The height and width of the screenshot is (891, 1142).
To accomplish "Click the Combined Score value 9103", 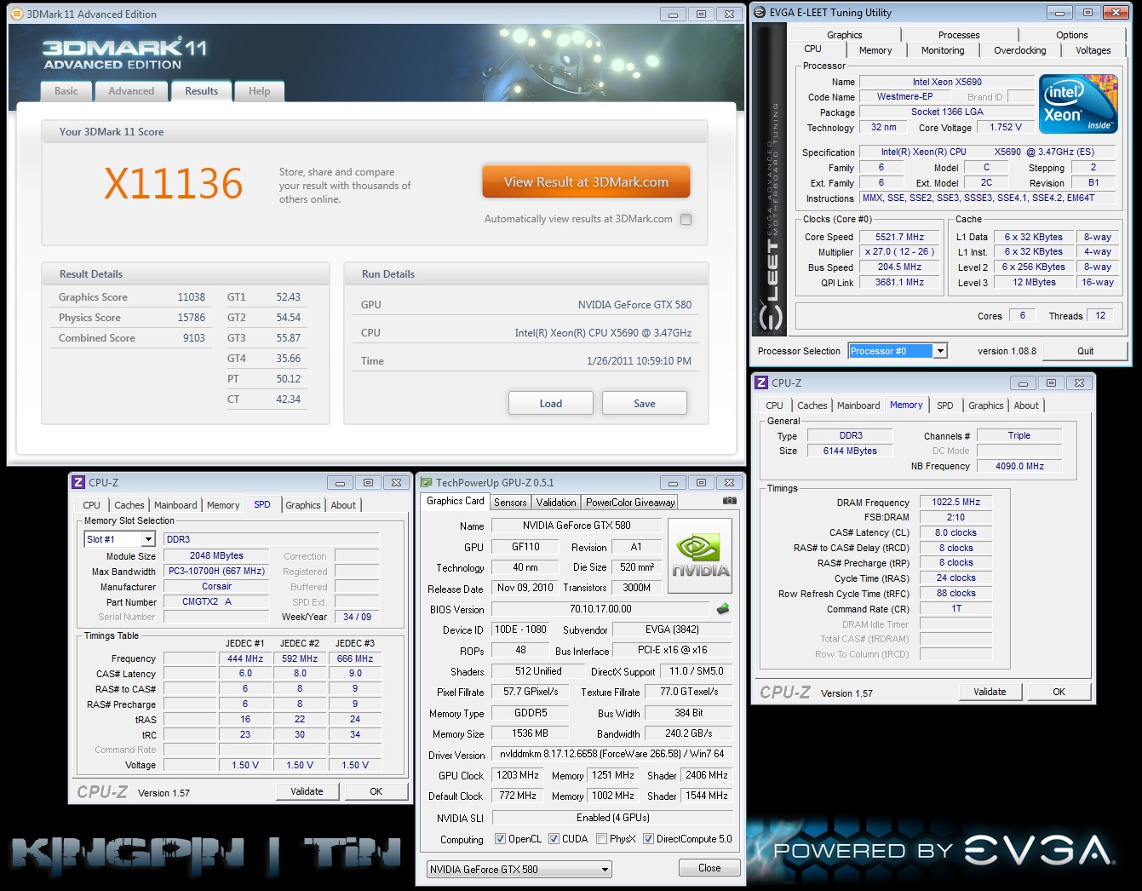I will pos(193,338).
